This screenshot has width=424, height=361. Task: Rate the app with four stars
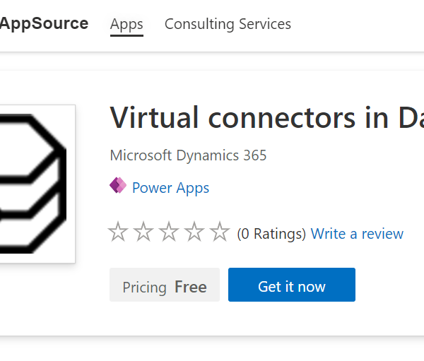194,232
